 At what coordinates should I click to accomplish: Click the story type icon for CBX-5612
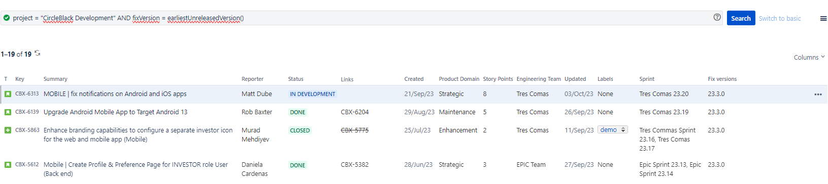pos(8,165)
